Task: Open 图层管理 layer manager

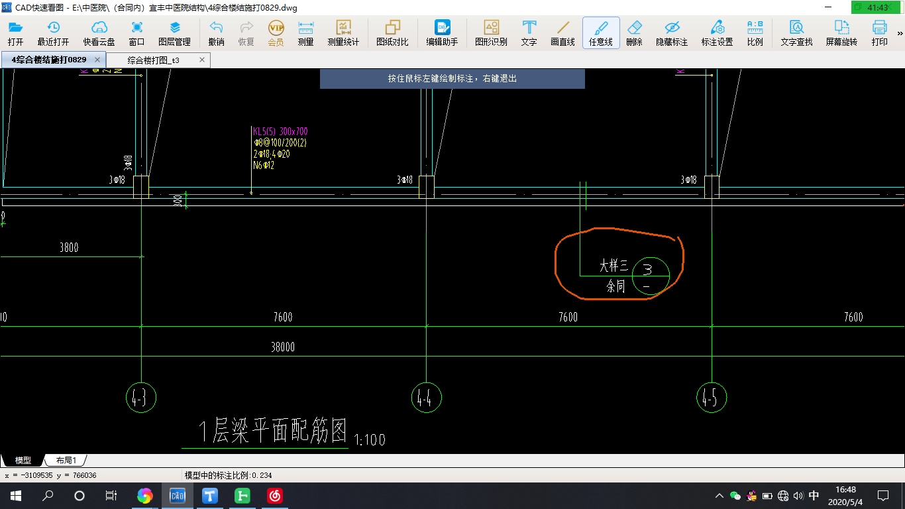Action: coord(175,33)
